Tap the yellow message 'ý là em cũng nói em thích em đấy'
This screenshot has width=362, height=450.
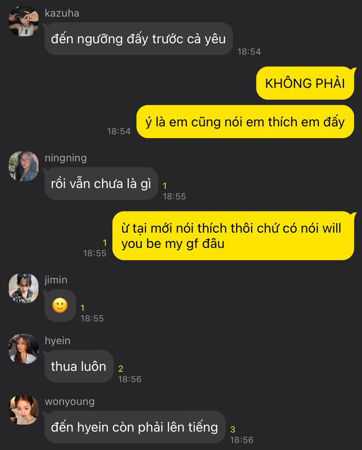pos(245,122)
